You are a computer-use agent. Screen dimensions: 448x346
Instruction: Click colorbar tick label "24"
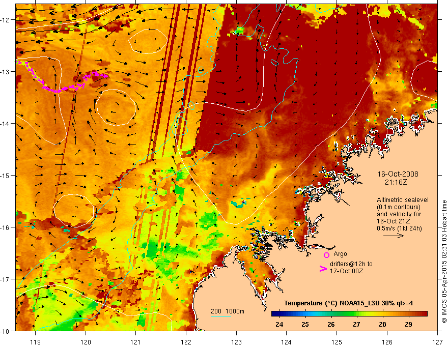[x=279, y=324]
